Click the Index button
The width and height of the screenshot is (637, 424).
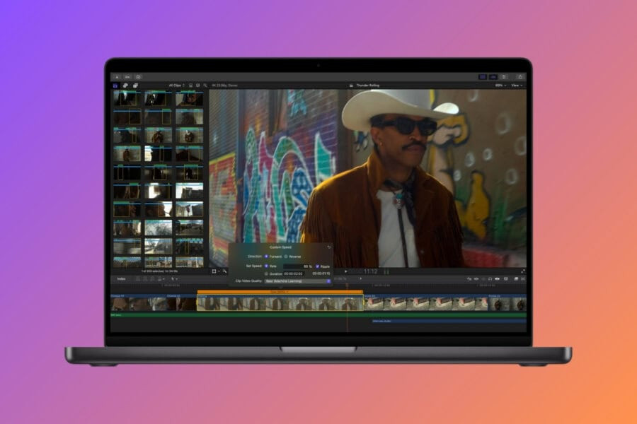coord(121,278)
